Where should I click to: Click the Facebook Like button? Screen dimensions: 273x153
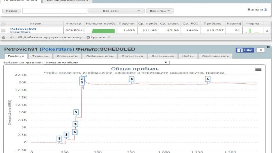click(245, 50)
